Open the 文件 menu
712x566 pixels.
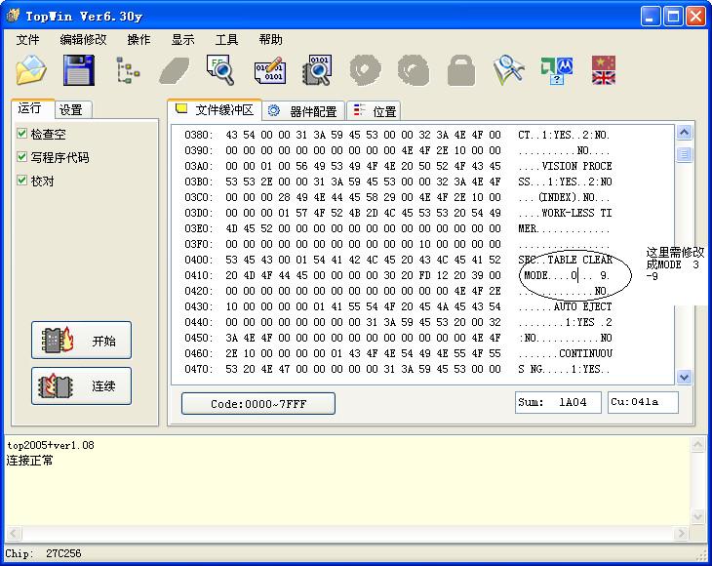point(28,40)
